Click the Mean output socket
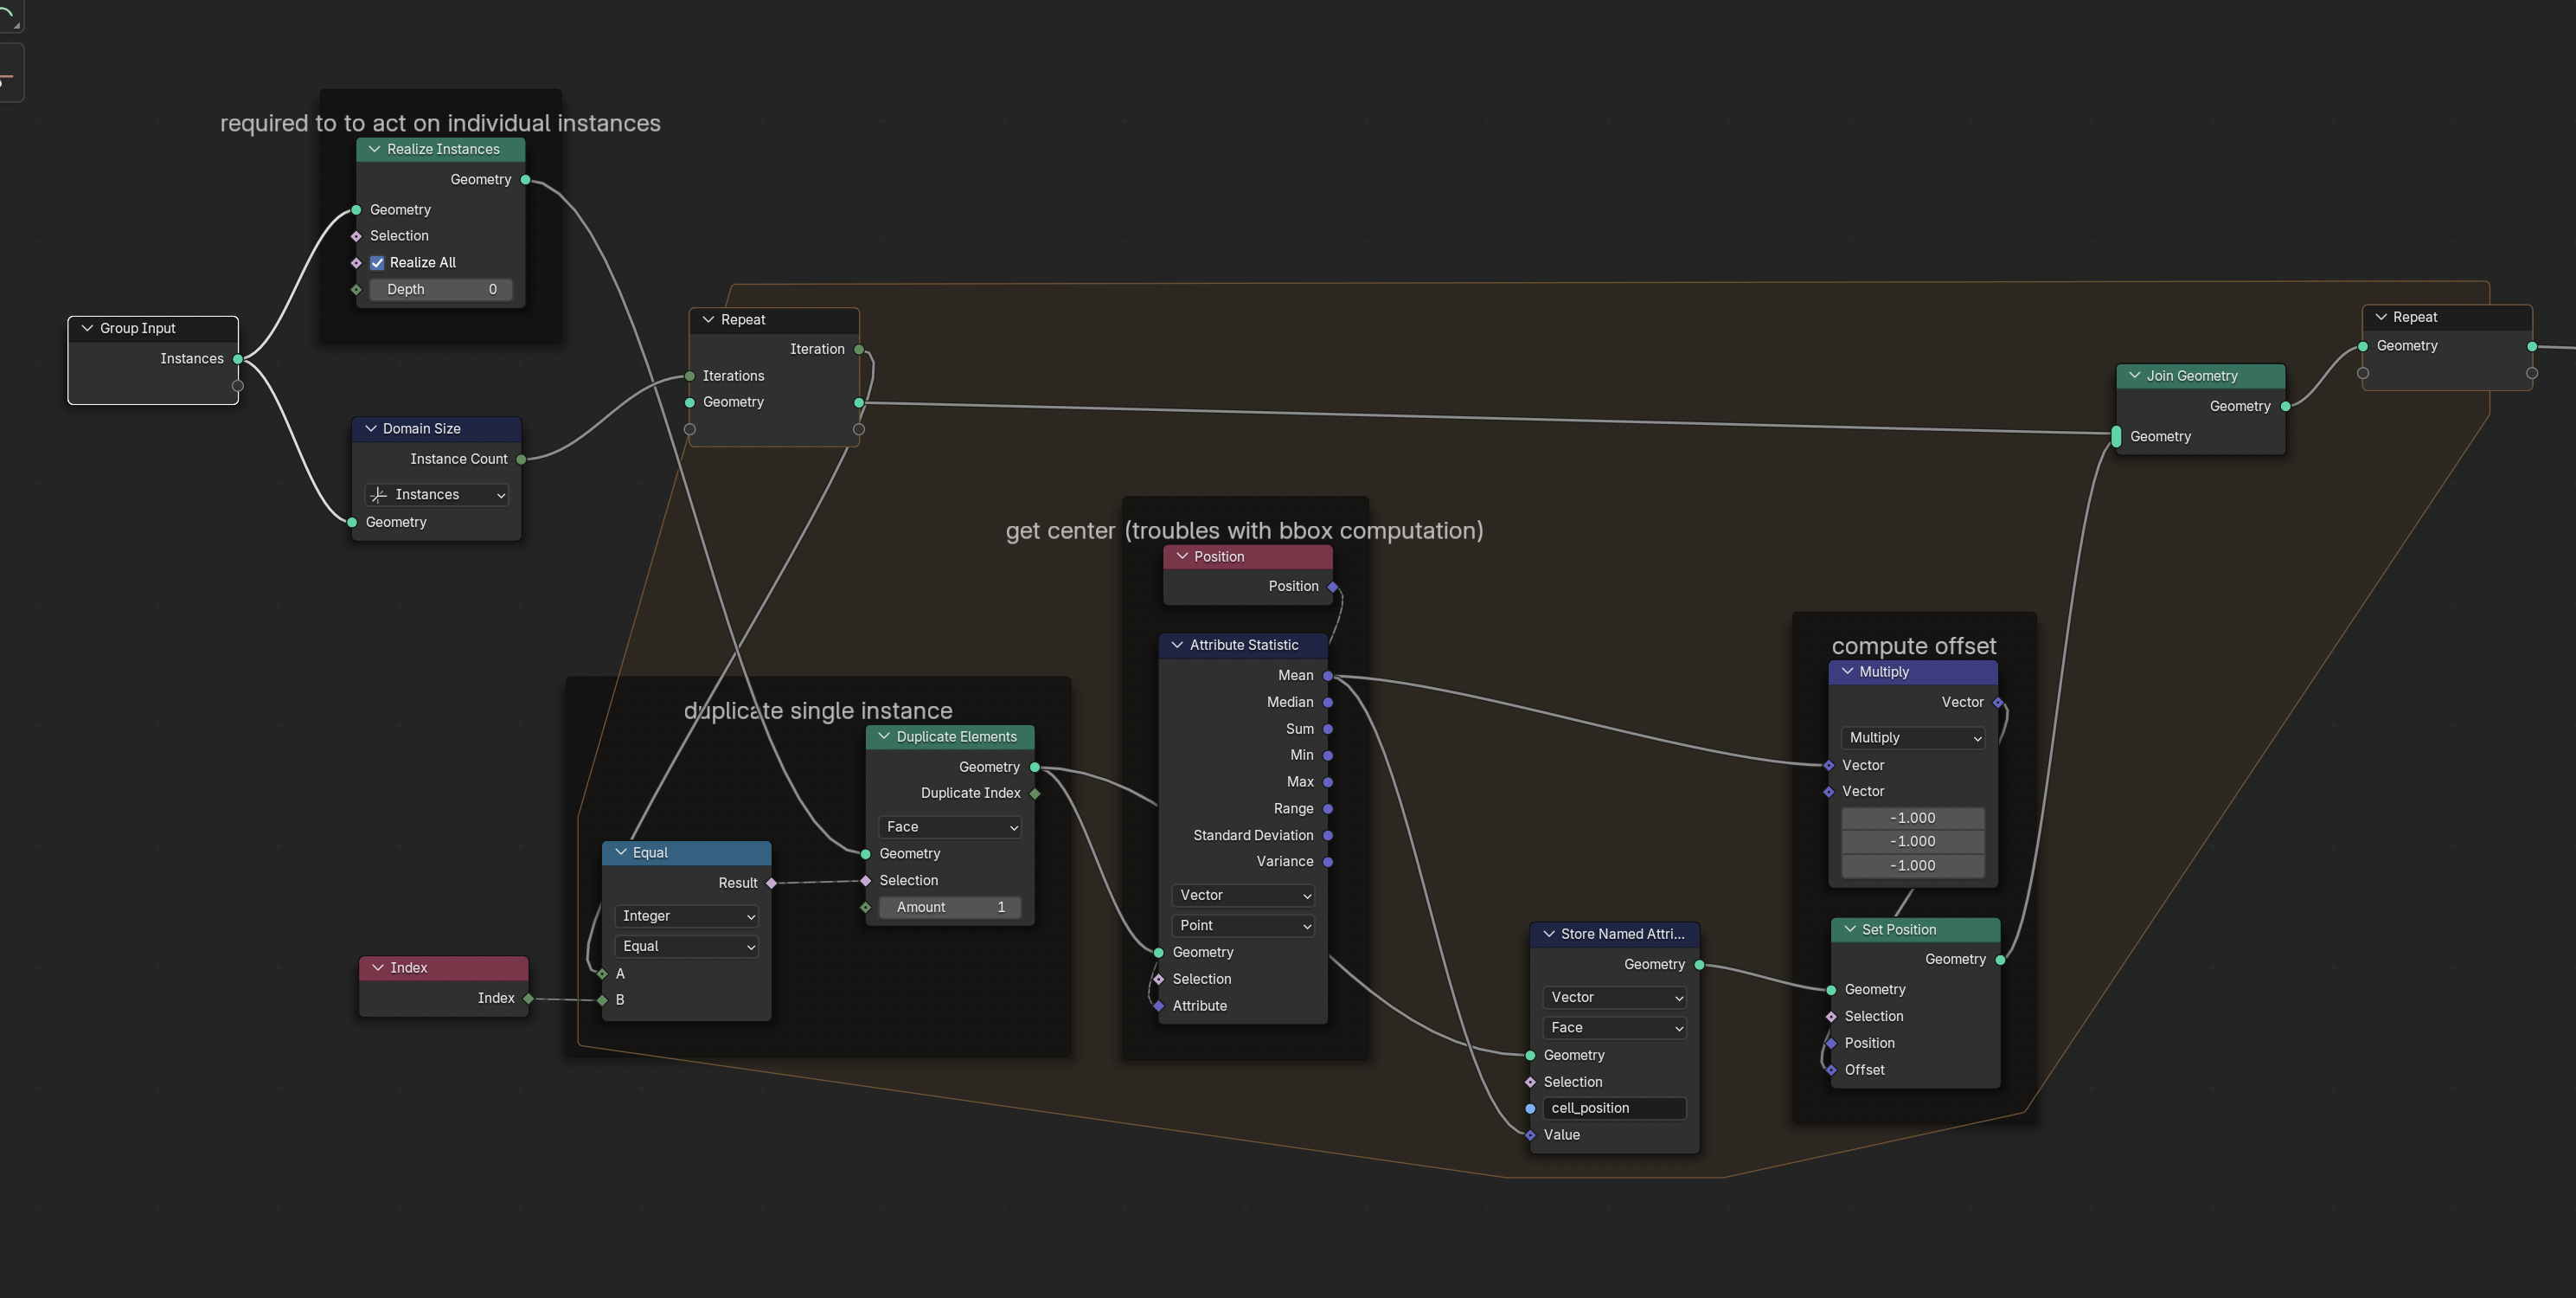 (x=1328, y=676)
